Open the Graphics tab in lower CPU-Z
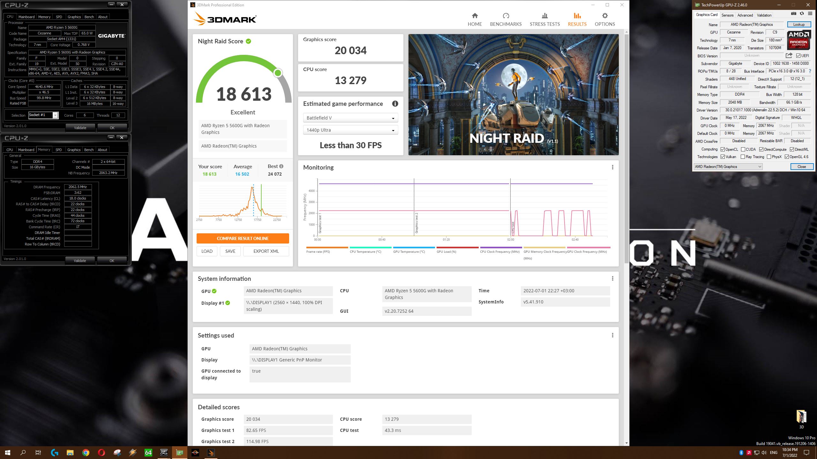This screenshot has height=459, width=817. point(74,150)
